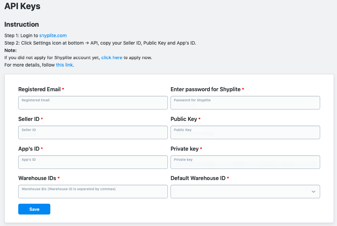
Task: Follow the 'click here' apply link
Action: (x=112, y=57)
